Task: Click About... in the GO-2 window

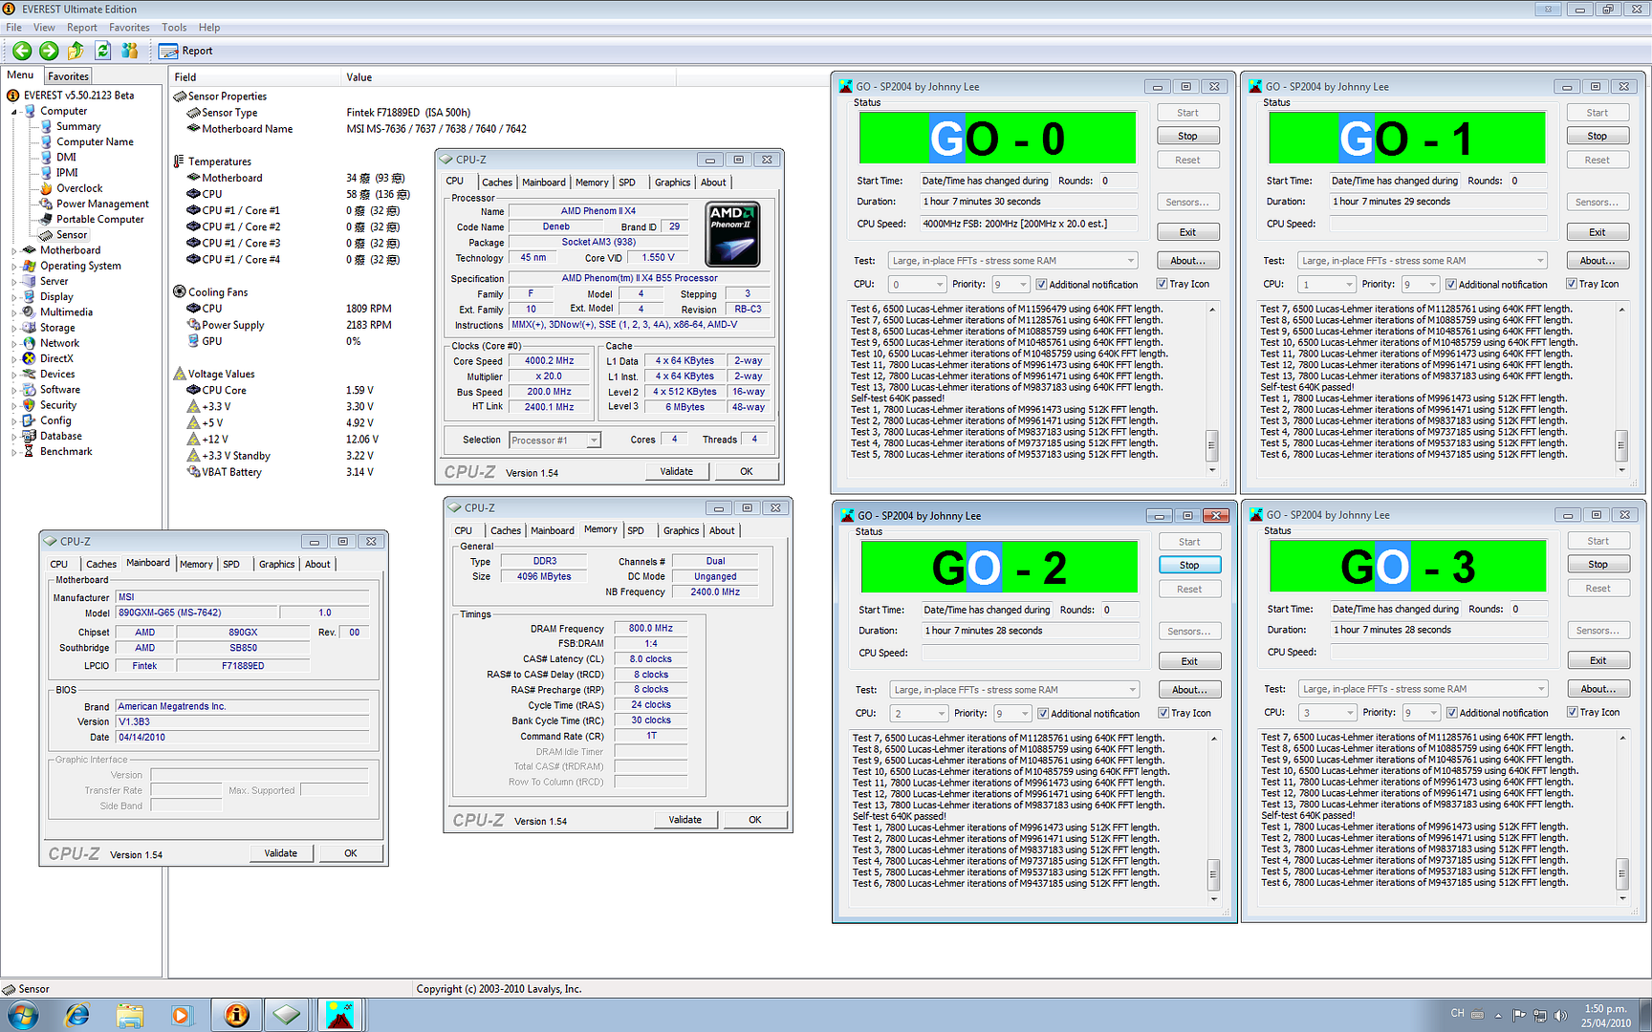Action: click(1189, 690)
